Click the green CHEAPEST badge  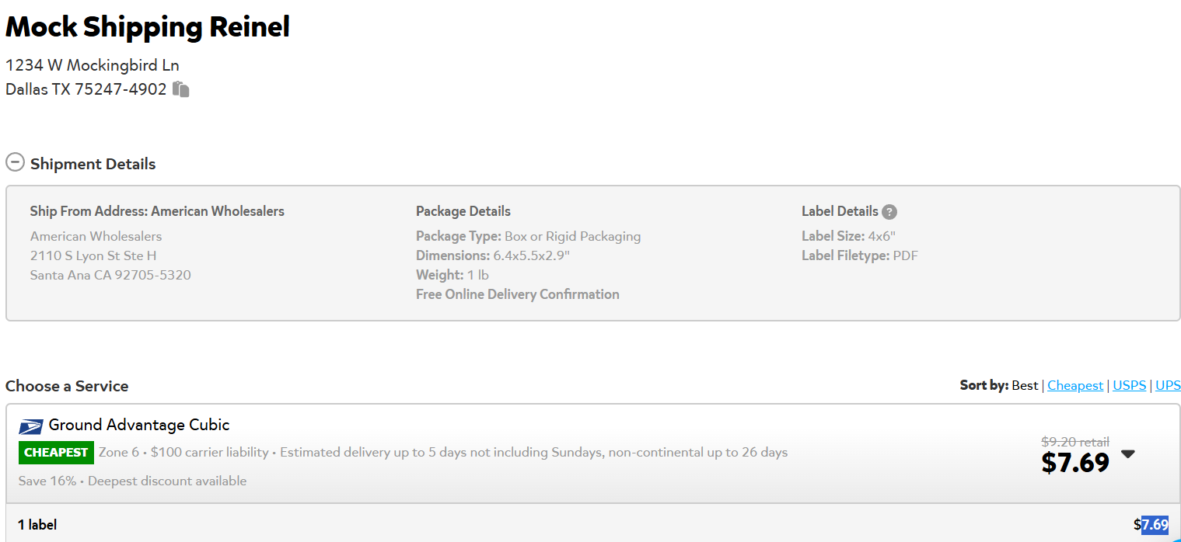point(56,452)
